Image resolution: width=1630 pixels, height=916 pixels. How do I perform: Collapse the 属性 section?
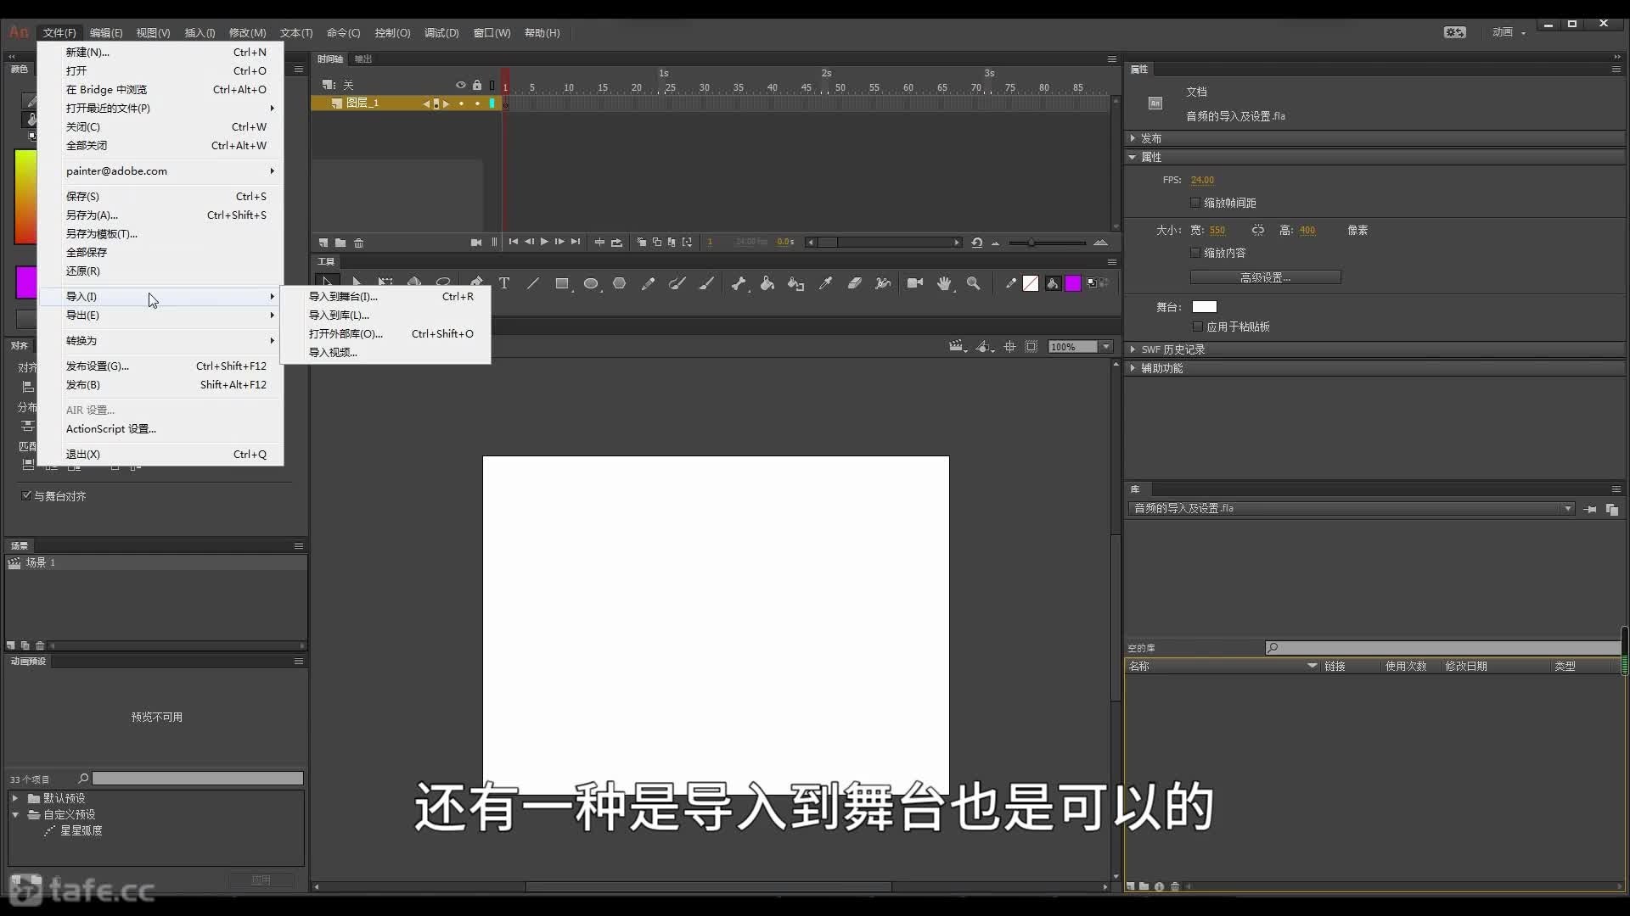1133,157
